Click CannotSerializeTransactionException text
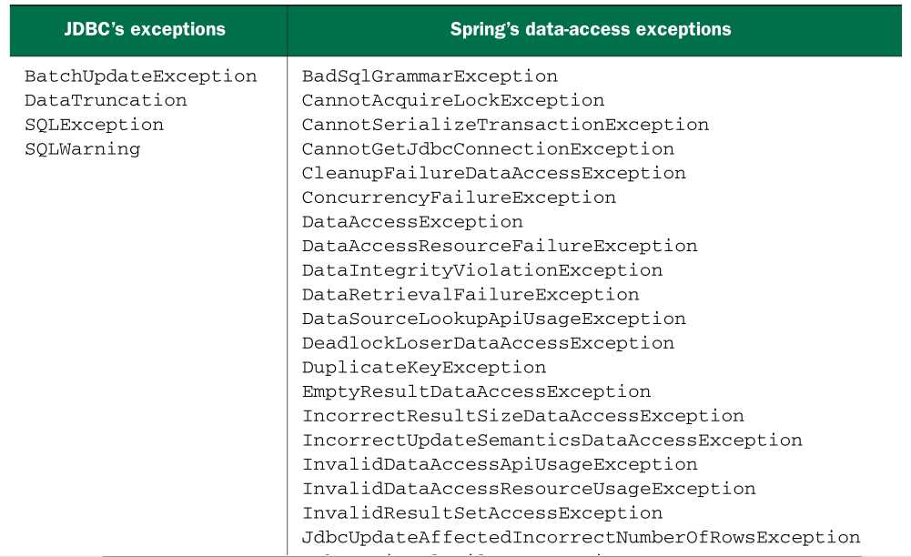Image resolution: width=911 pixels, height=557 pixels. click(505, 125)
